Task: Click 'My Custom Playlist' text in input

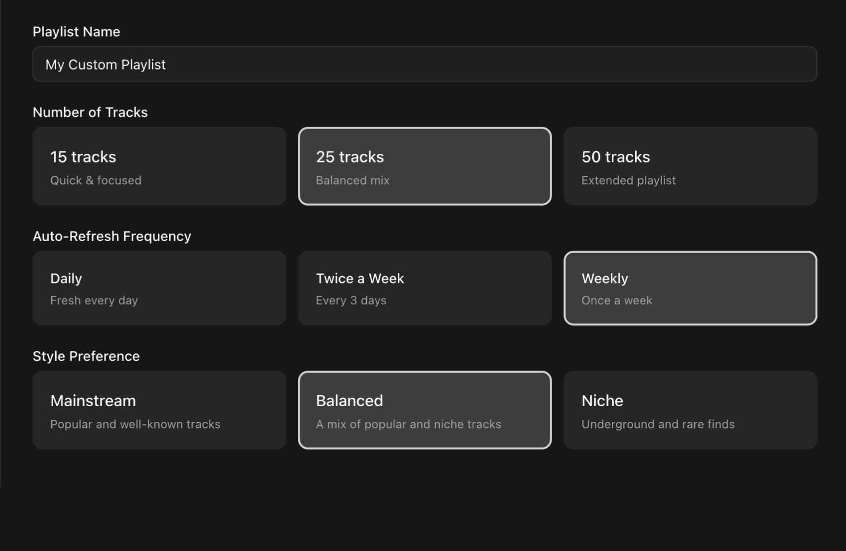Action: click(106, 64)
